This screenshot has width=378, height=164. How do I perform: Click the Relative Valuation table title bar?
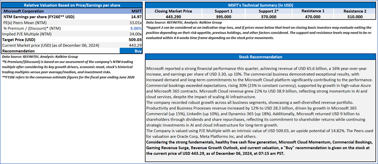(72, 5)
